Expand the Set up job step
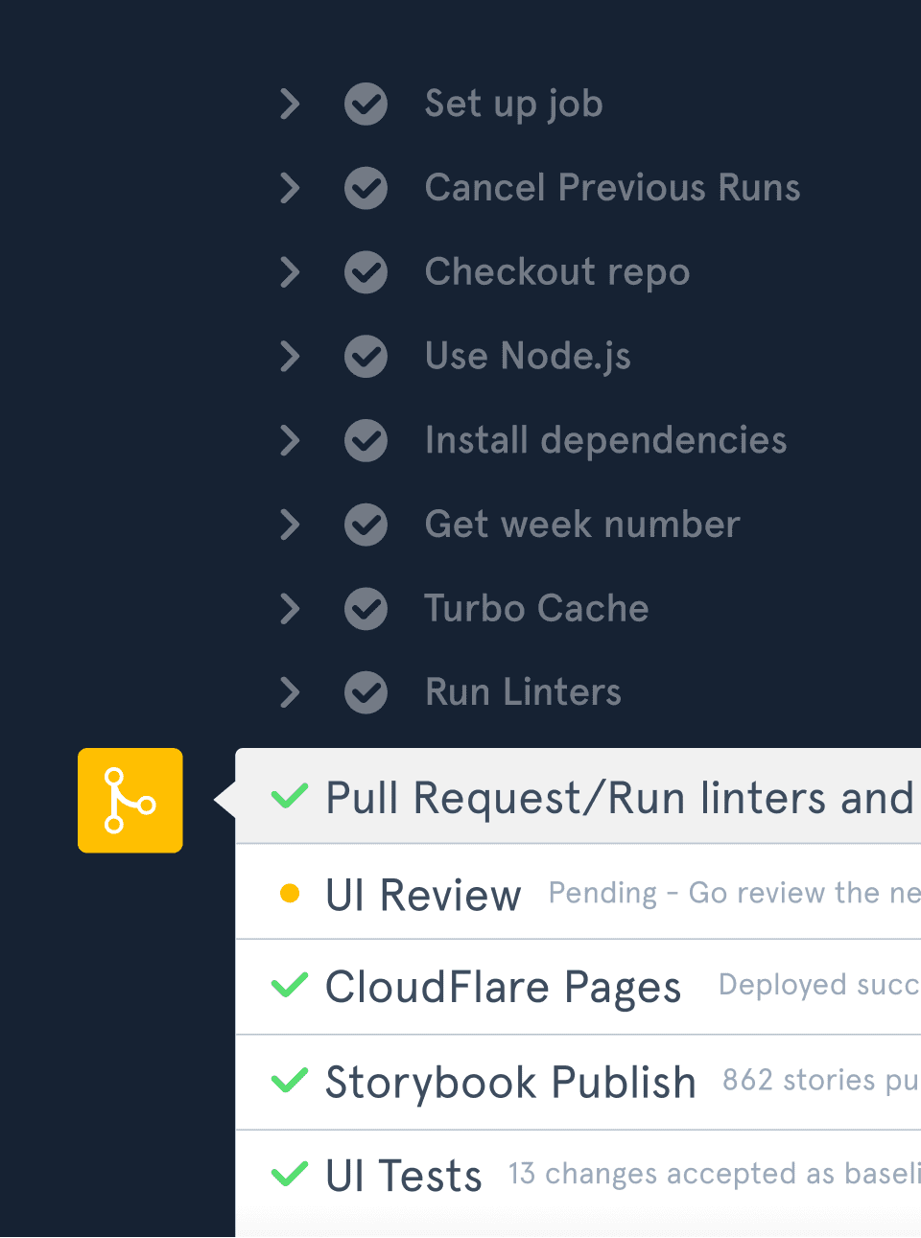The image size is (921, 1238). pos(289,104)
